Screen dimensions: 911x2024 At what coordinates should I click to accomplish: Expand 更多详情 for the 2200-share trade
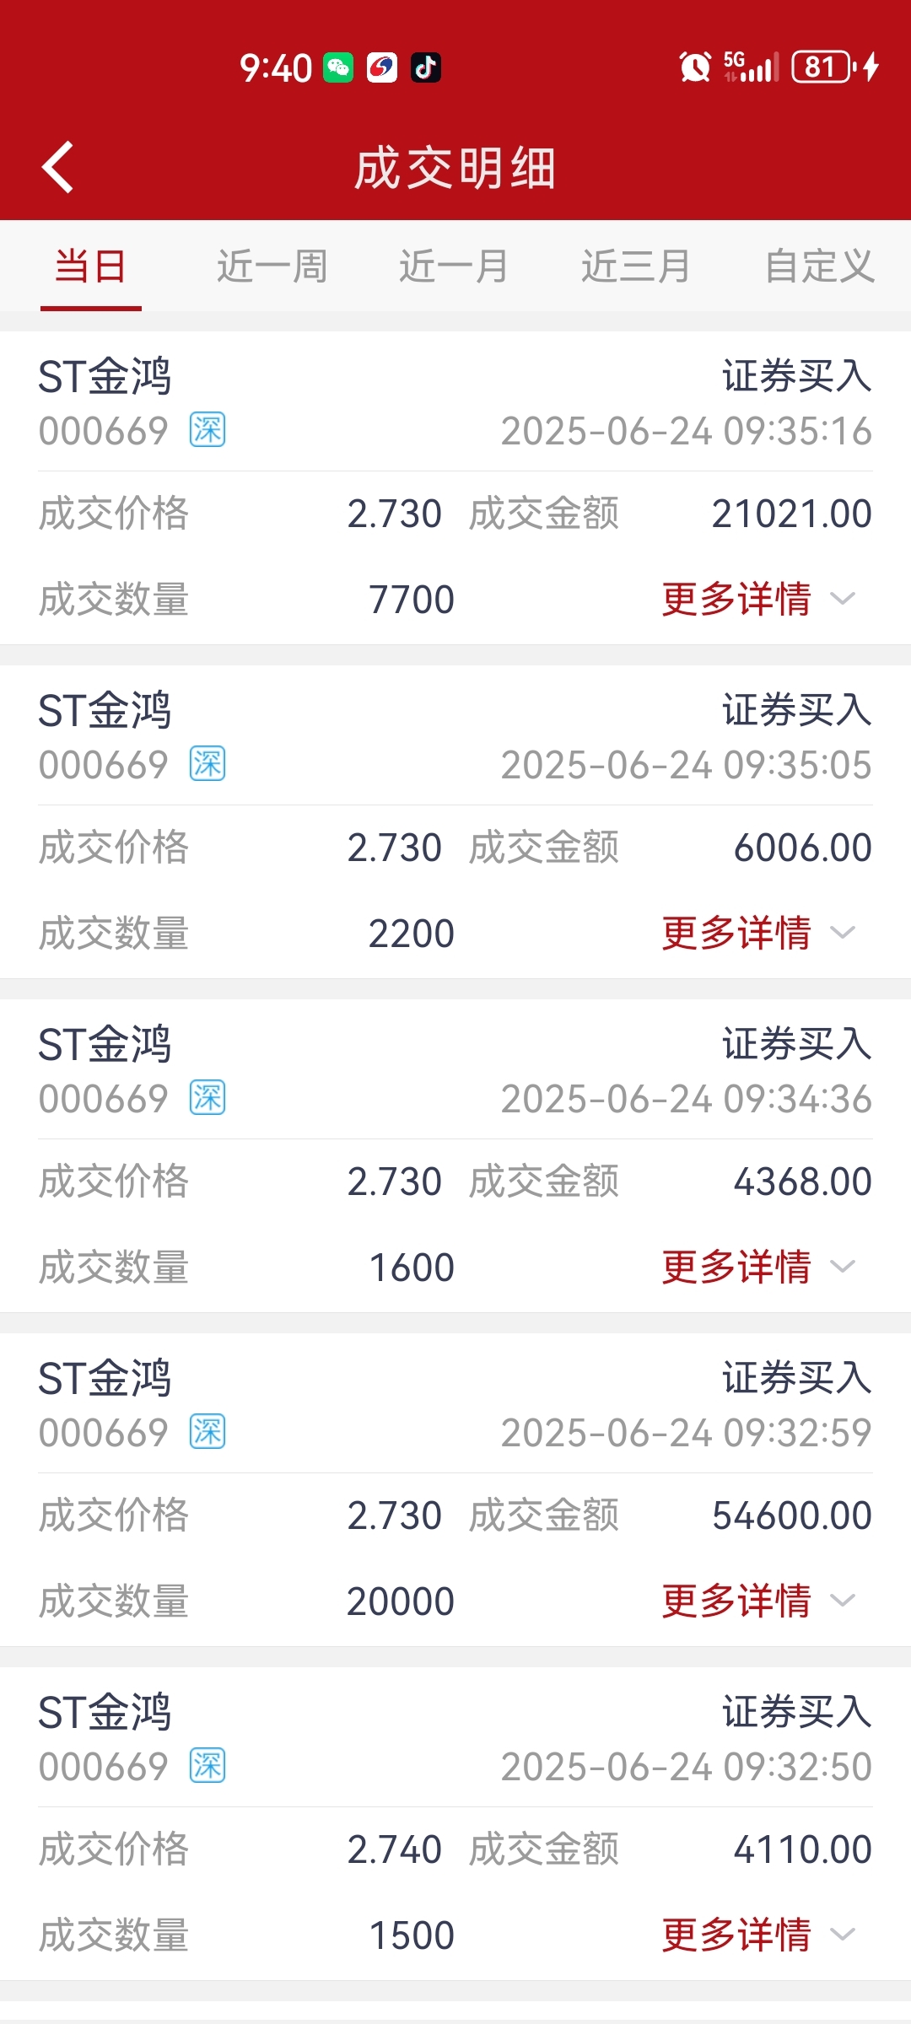758,933
